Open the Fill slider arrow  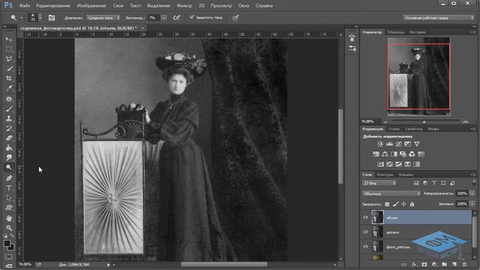[x=472, y=204]
